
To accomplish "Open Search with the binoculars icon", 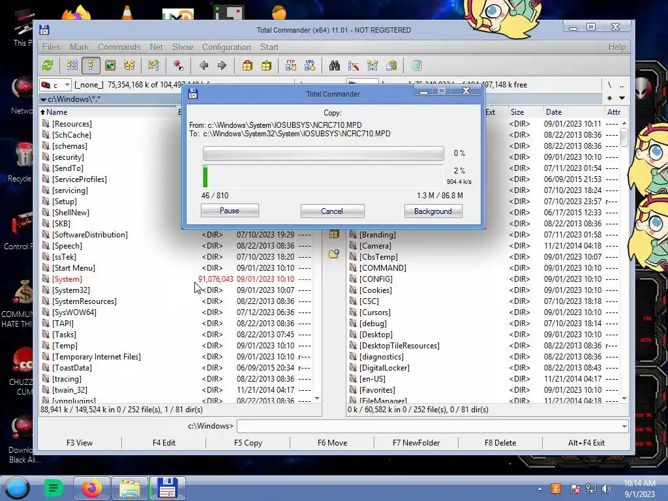I will (335, 65).
